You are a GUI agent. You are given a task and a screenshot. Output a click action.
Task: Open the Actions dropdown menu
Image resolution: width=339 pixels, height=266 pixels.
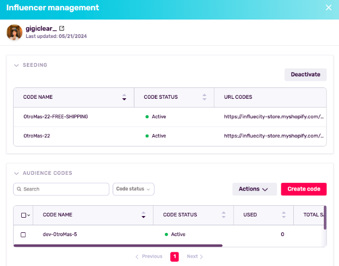click(x=254, y=189)
